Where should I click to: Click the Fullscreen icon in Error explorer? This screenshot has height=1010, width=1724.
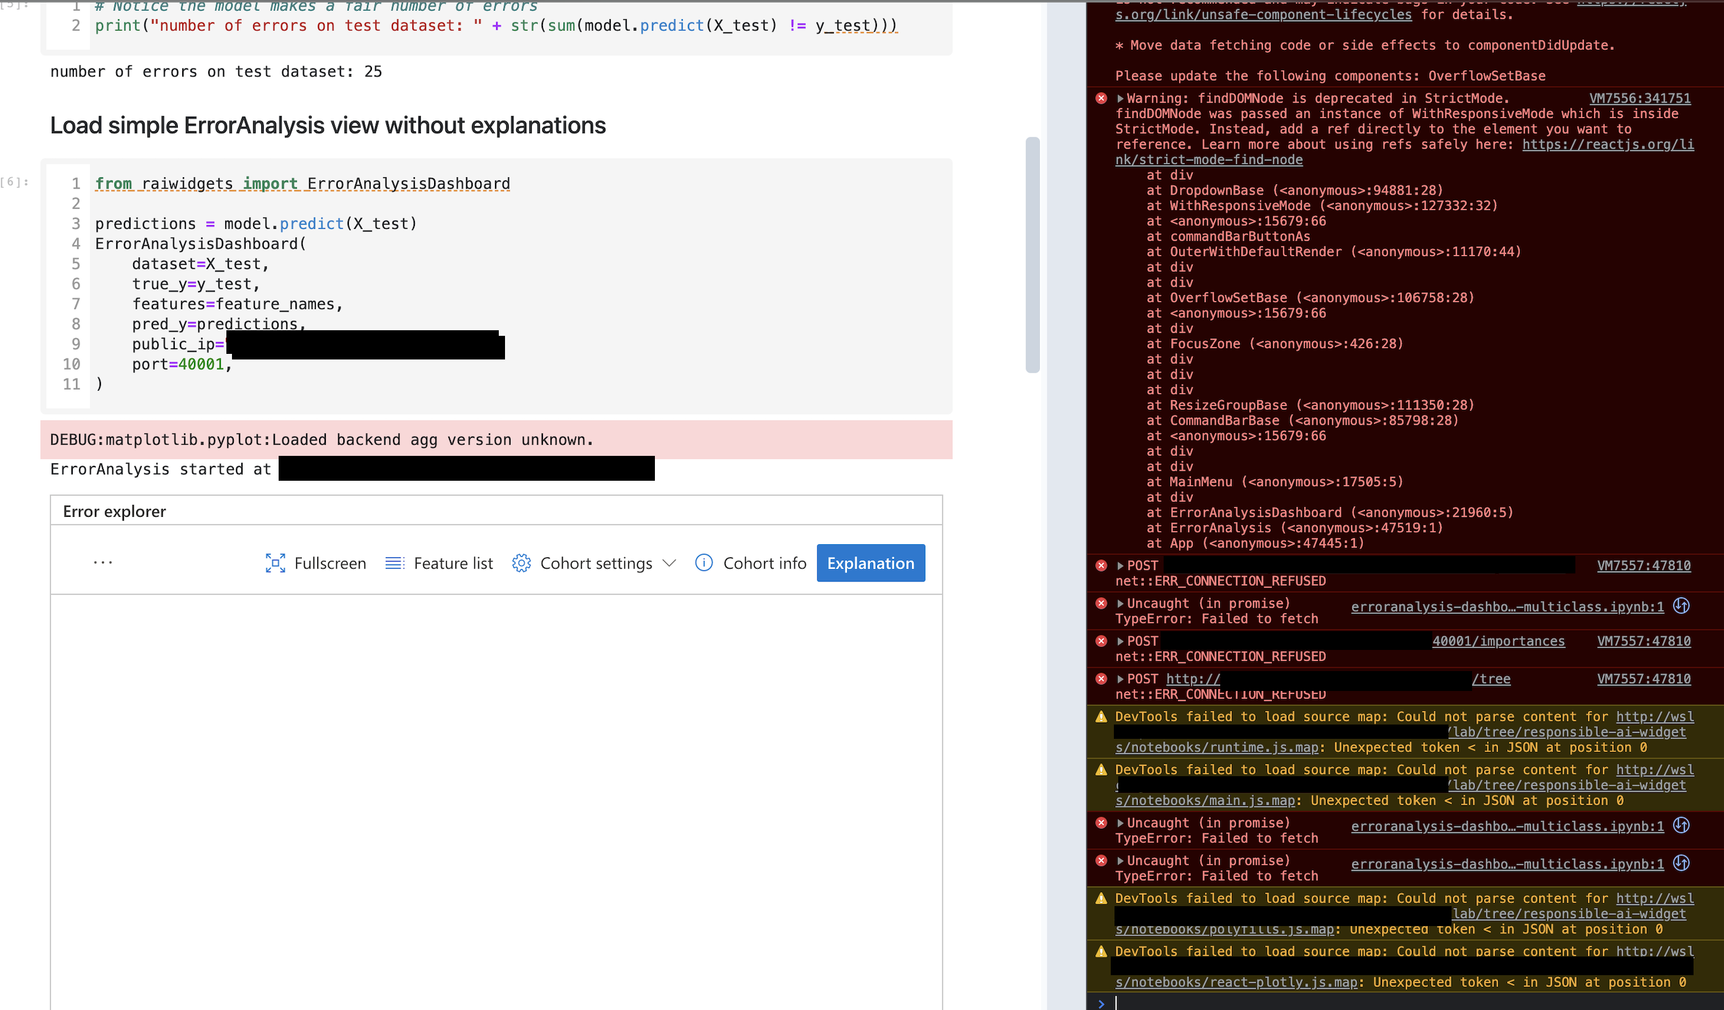click(x=275, y=563)
